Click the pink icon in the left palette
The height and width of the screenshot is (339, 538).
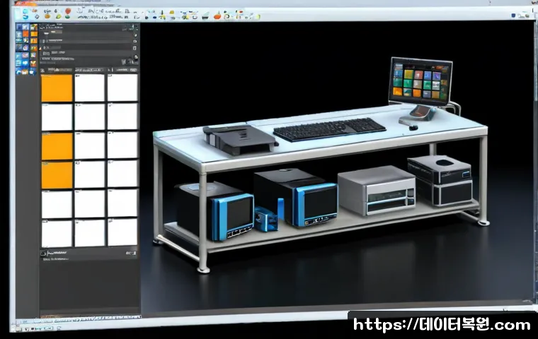tap(25, 55)
